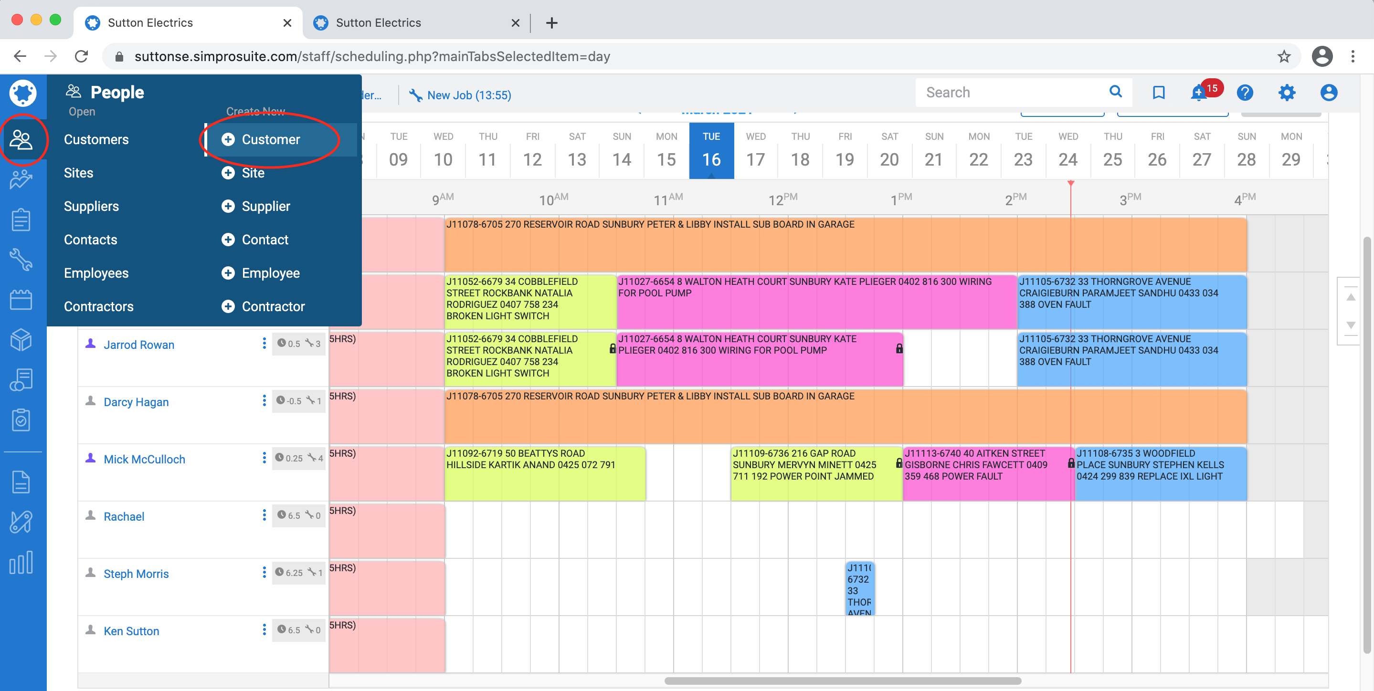The image size is (1374, 691).
Task: Open the settings gear icon
Action: (1287, 93)
